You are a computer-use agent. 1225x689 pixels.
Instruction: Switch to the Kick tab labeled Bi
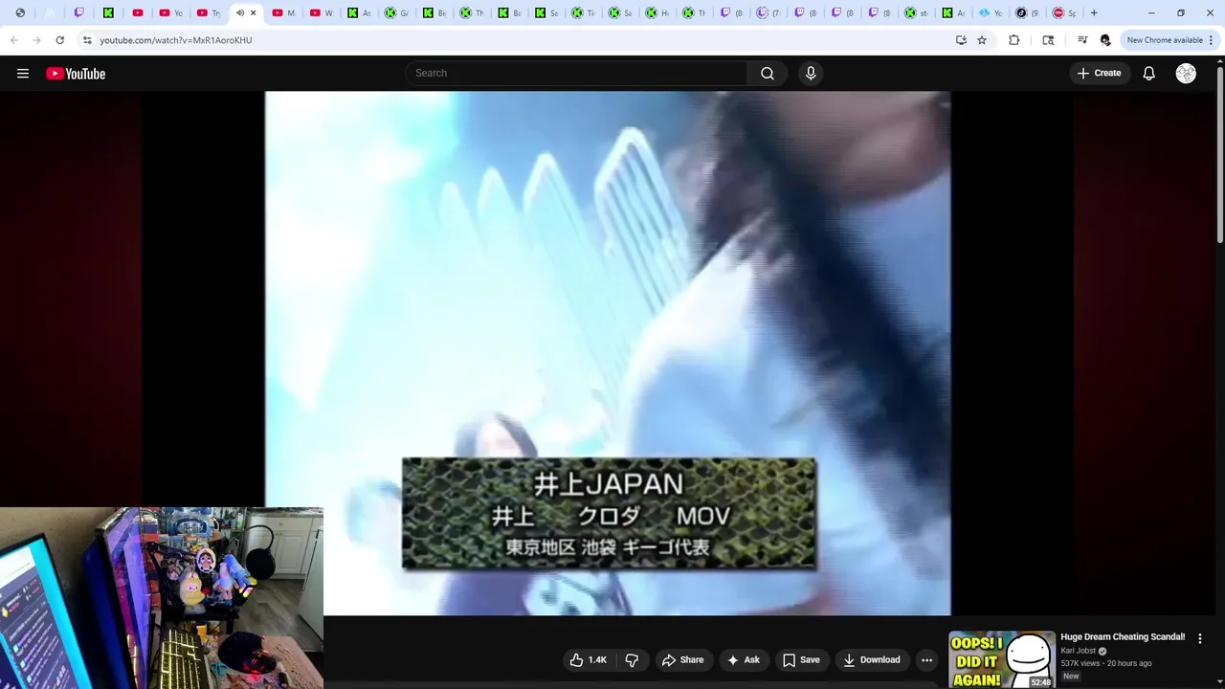[x=434, y=13]
